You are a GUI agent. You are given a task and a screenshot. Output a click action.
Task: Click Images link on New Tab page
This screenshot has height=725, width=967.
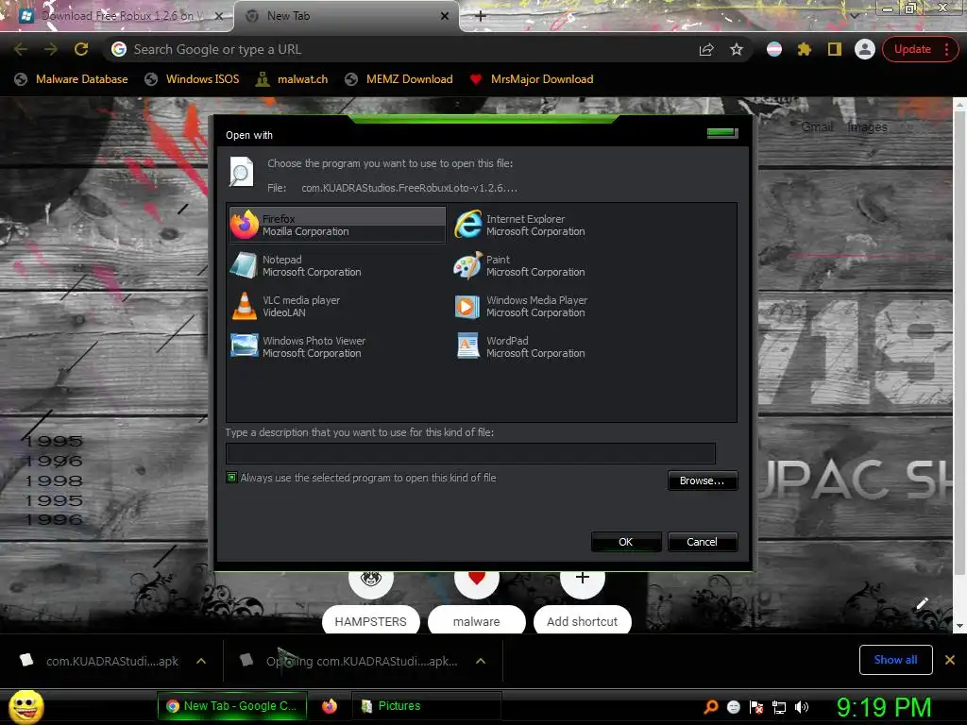click(x=867, y=127)
